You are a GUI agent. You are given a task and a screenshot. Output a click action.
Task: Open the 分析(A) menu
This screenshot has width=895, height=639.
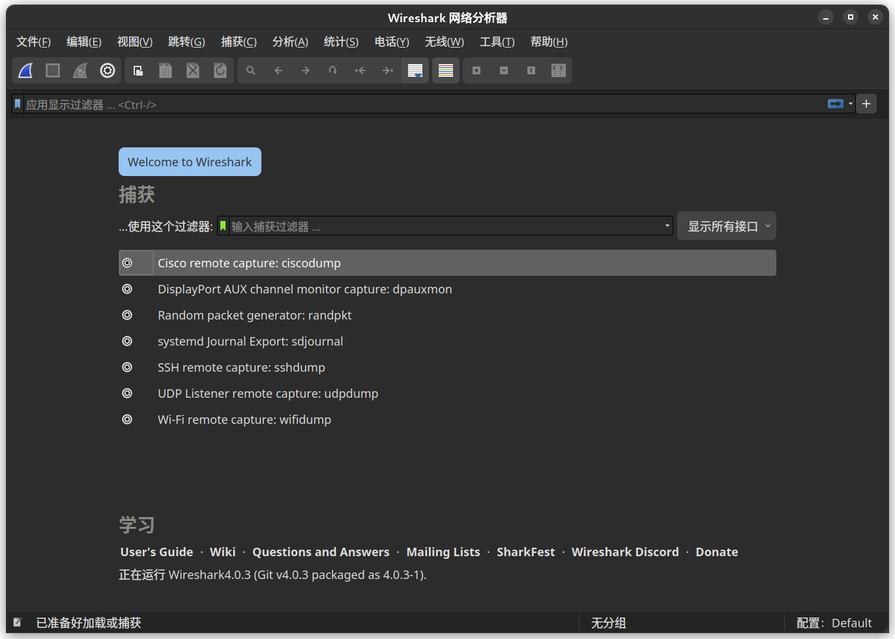290,42
